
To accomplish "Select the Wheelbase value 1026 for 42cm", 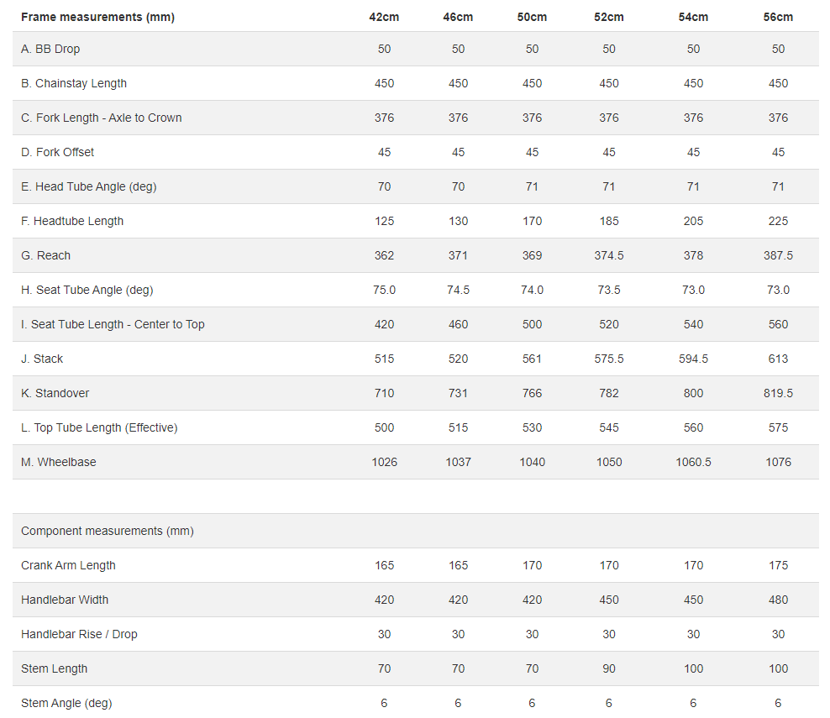I will click(384, 462).
